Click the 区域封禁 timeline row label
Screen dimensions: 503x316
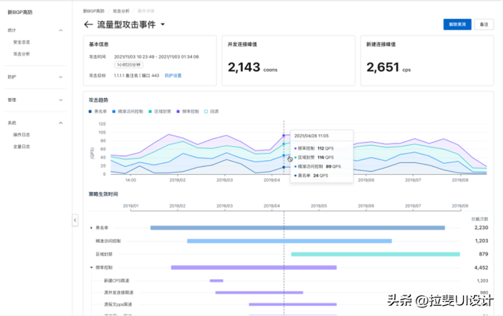click(104, 255)
